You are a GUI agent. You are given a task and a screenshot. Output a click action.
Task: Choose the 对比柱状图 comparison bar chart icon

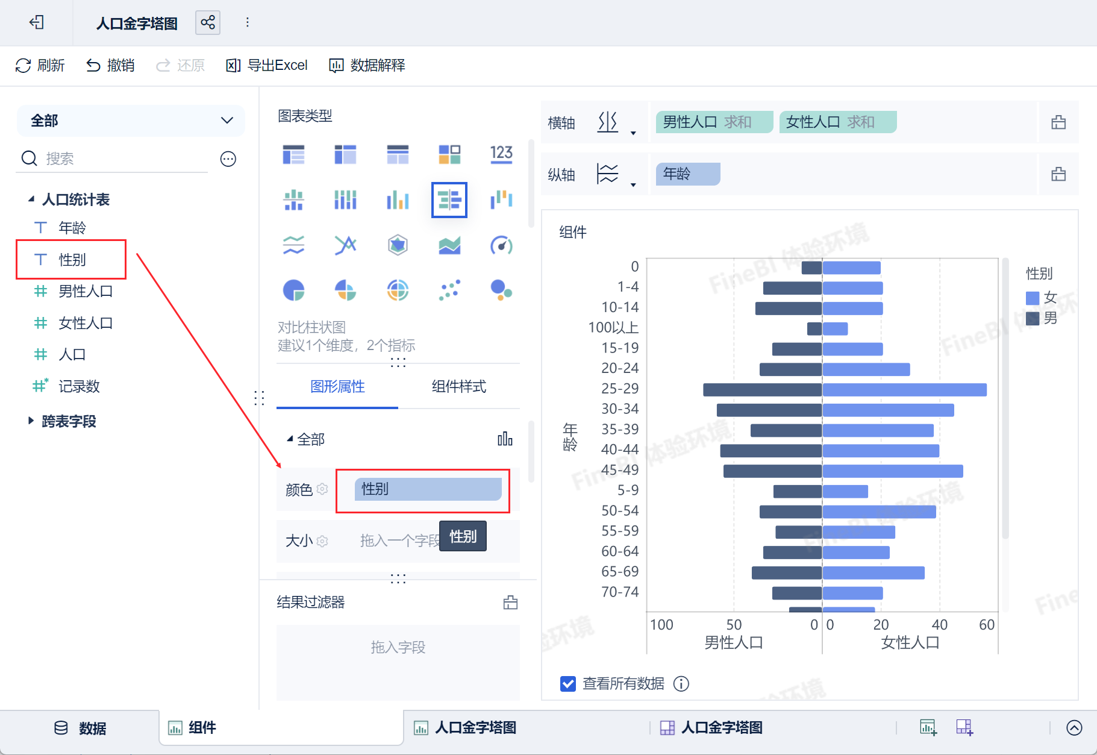449,199
